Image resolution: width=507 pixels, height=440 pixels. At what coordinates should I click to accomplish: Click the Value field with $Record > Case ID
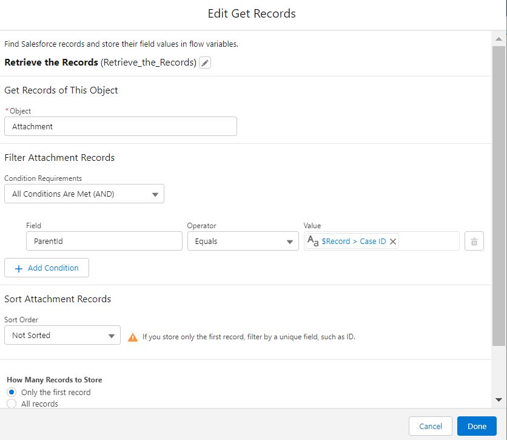pyautogui.click(x=428, y=242)
